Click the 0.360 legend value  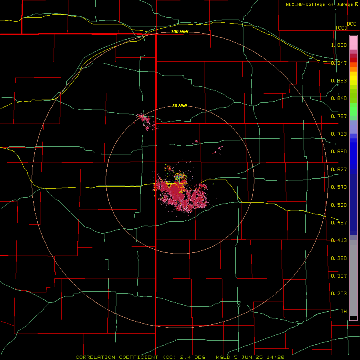(339, 258)
